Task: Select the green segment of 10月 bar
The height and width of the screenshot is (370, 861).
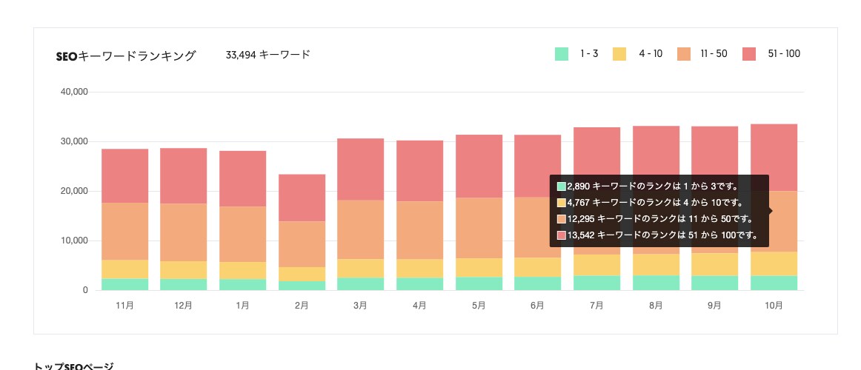Action: [x=774, y=283]
